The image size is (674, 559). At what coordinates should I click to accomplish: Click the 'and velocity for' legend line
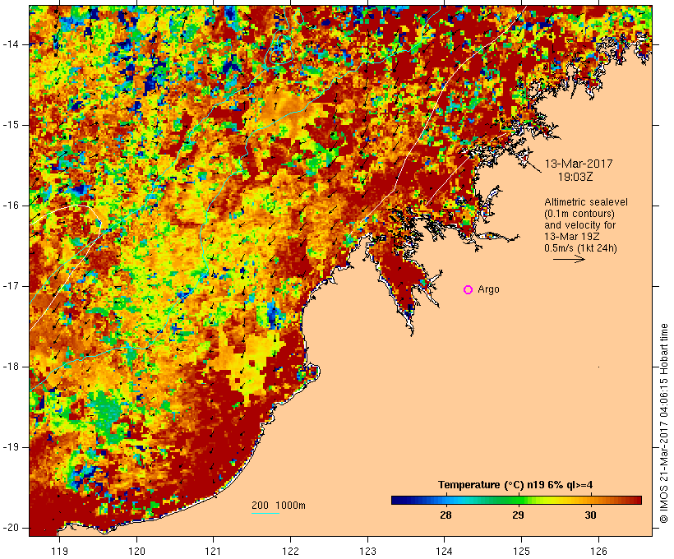point(579,225)
